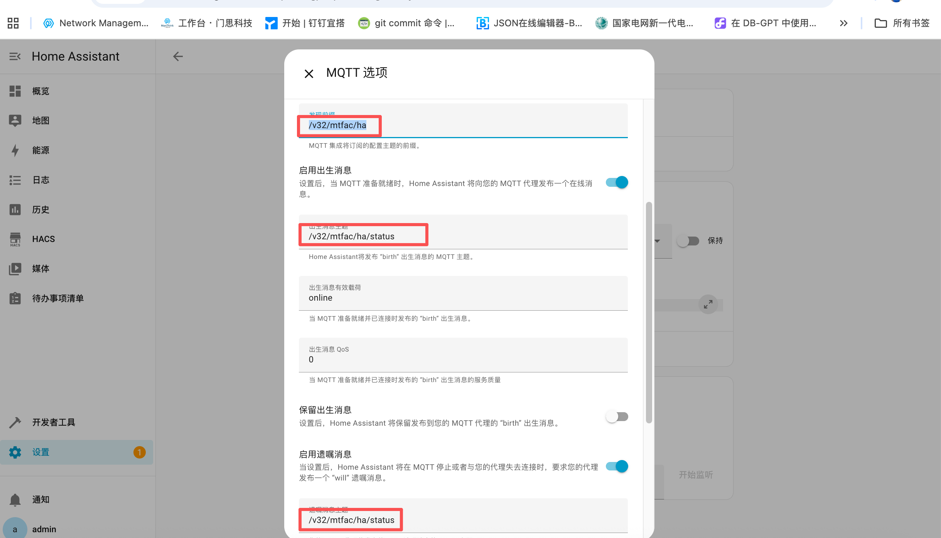Toggle the 保持 switch
The image size is (941, 538).
click(688, 241)
